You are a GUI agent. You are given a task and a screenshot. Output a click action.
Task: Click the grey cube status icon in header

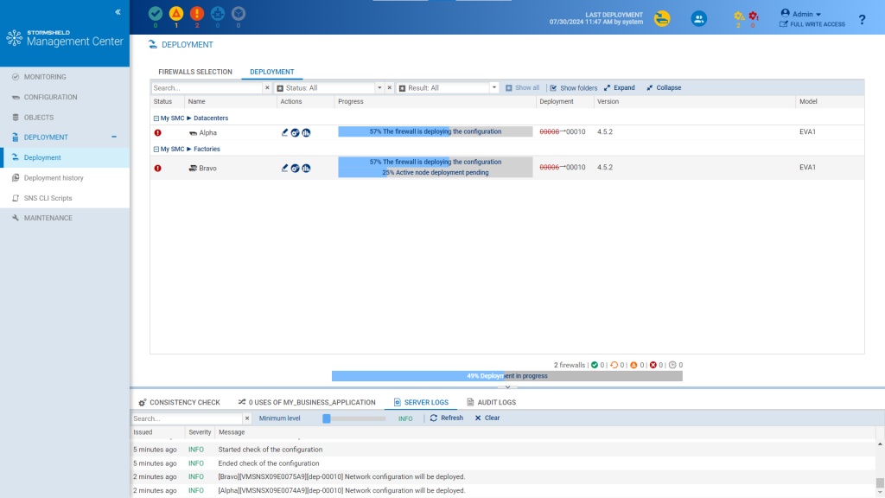click(x=239, y=14)
